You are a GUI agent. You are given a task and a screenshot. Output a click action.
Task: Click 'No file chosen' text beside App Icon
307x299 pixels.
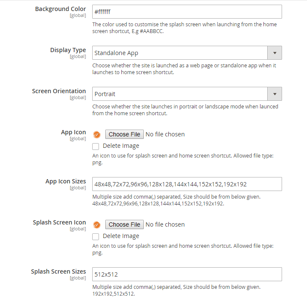165,134
